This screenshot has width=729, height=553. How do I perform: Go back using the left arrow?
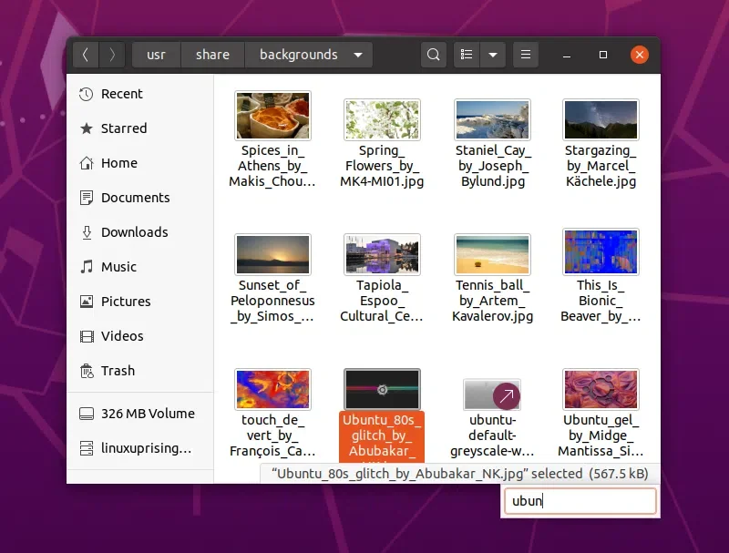pos(86,55)
